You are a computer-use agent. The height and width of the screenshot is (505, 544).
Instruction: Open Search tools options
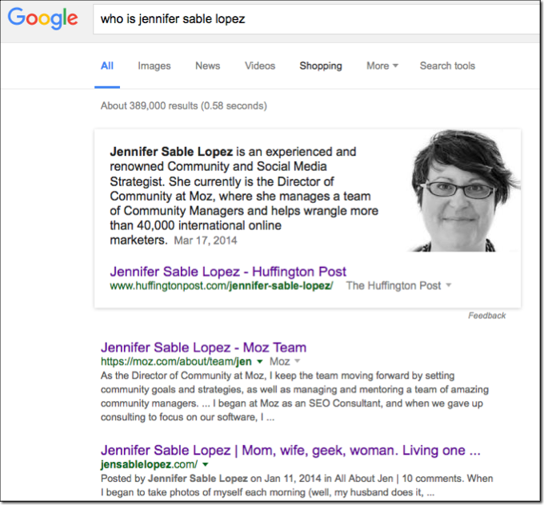(447, 66)
